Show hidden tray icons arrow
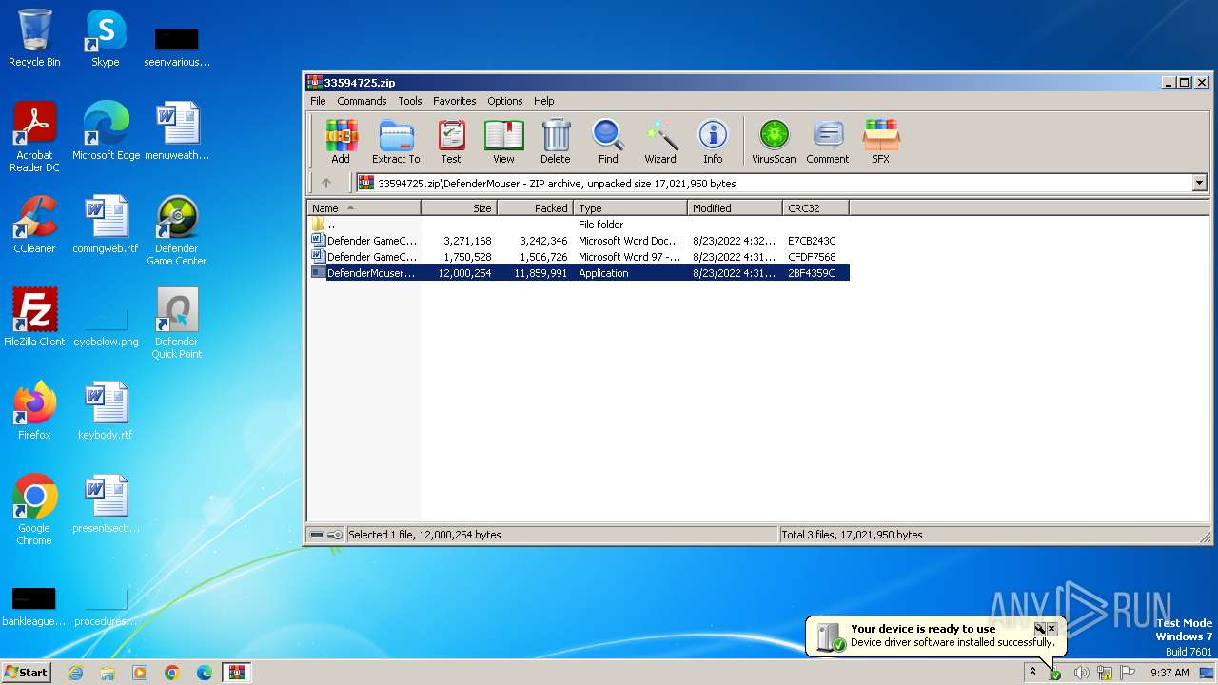The image size is (1218, 685). click(x=1032, y=672)
